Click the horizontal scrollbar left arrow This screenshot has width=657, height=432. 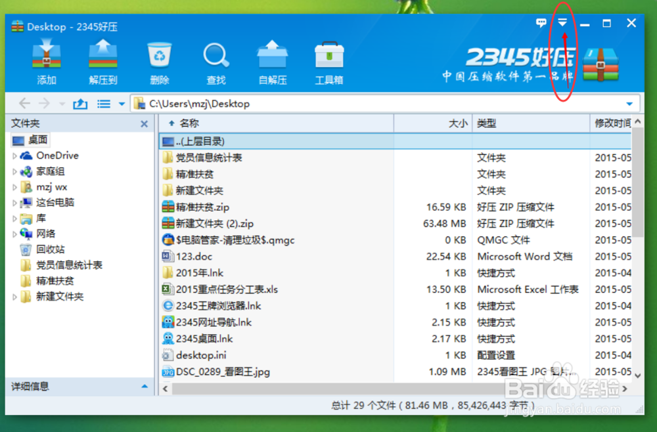(x=166, y=389)
